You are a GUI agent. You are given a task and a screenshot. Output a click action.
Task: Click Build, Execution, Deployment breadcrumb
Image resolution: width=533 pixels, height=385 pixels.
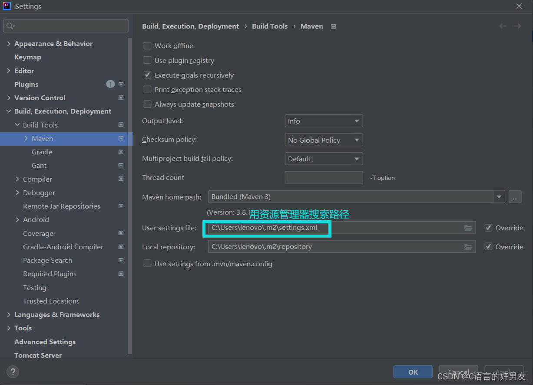click(191, 26)
